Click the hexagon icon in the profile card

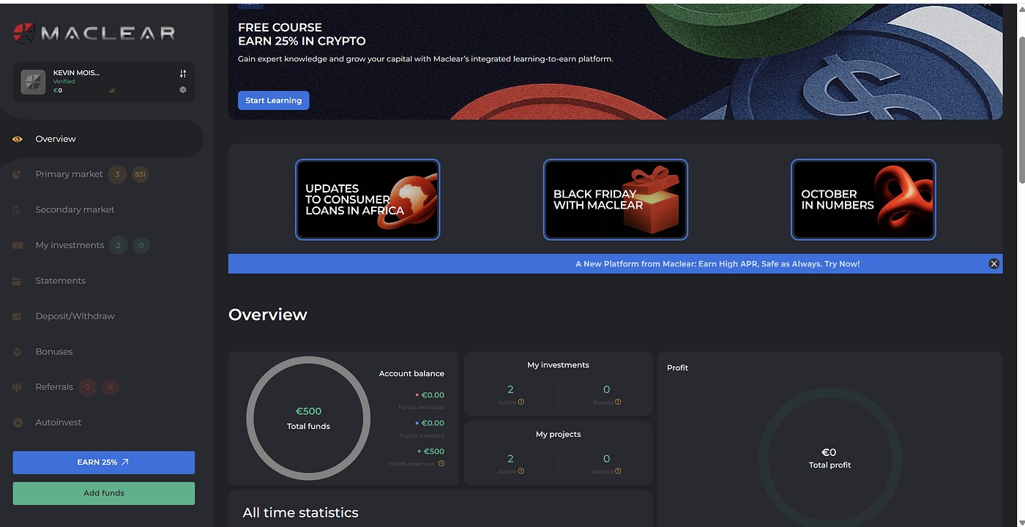(x=183, y=90)
